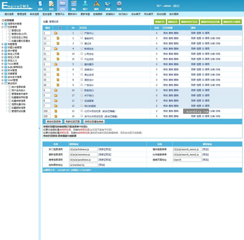Expand the TAGS管理 tree node
This screenshot has width=244, height=240.
click(2, 64)
